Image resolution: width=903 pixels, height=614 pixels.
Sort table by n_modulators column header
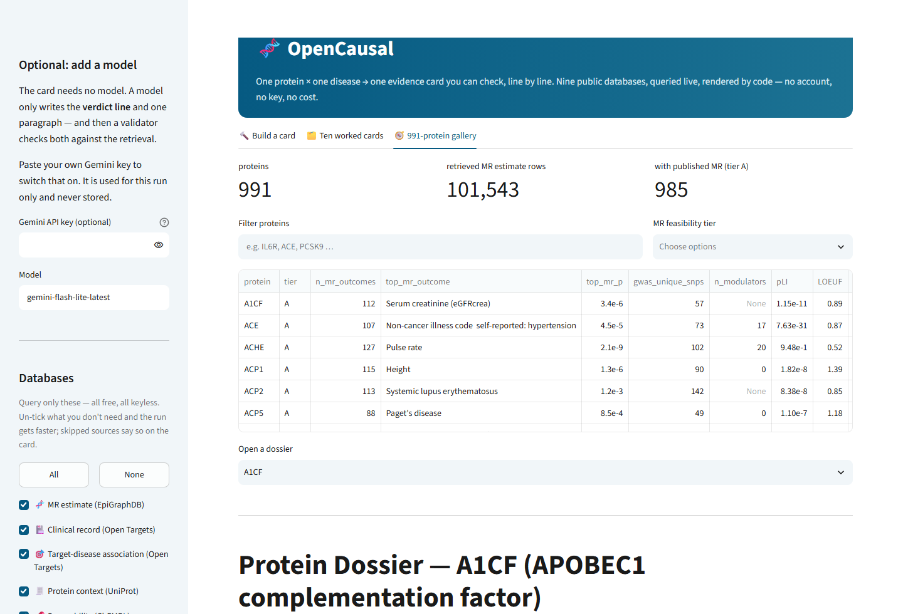coord(740,282)
